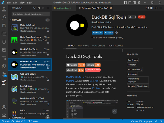
Task: Open the Disable button dropdown arrow
Action: [101, 33]
